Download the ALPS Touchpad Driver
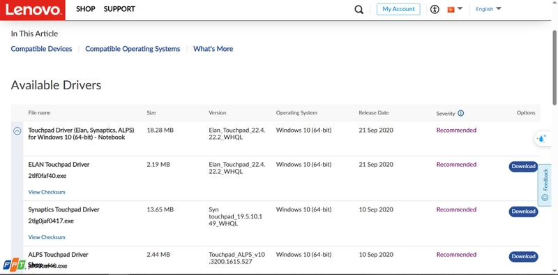The width and height of the screenshot is (558, 275). tap(523, 256)
